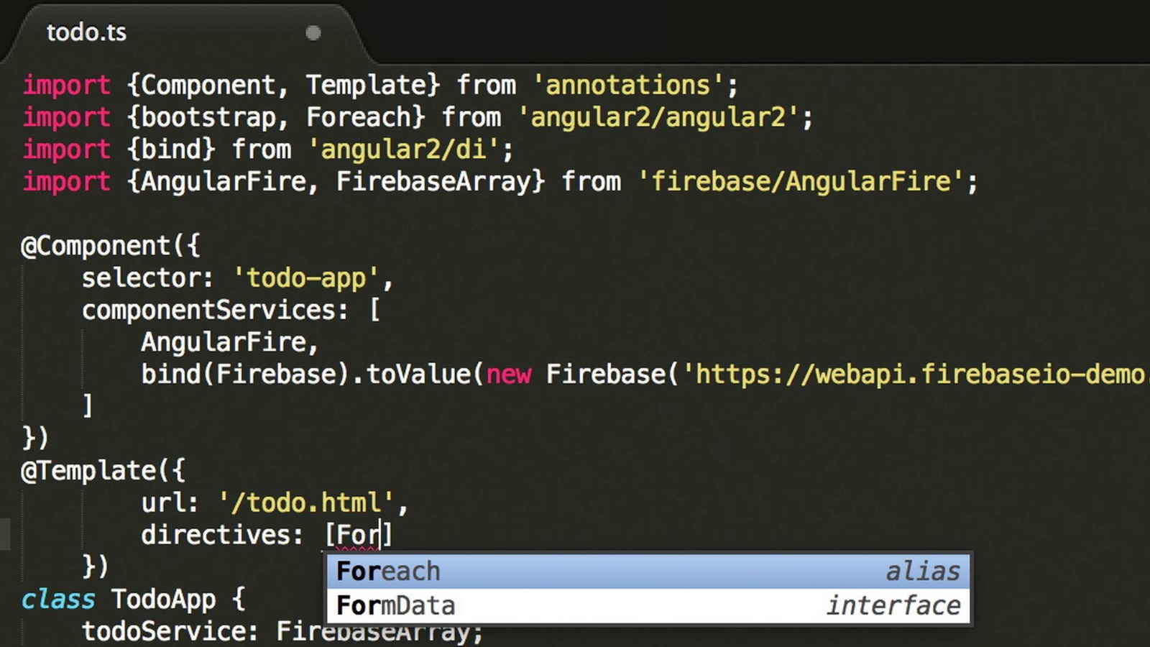Place cursor in the 'annotations' import string
Viewport: 1150px width, 647px height.
coord(627,86)
